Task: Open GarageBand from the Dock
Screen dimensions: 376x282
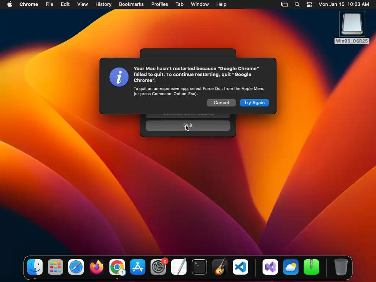Action: 220,267
